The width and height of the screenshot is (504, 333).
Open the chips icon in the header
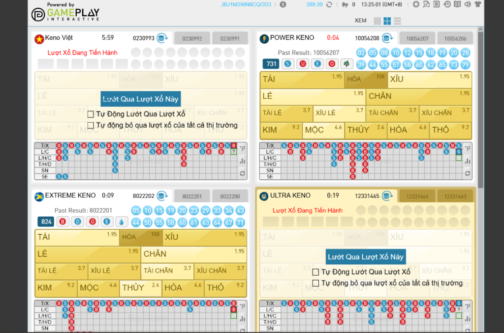pyautogui.click(x=345, y=5)
